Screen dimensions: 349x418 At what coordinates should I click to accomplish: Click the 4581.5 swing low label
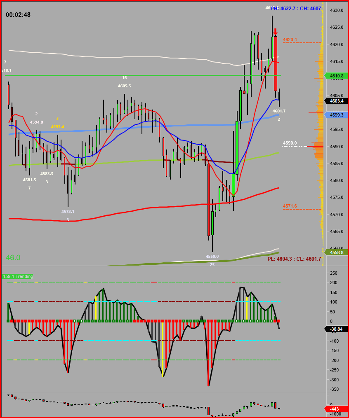pyautogui.click(x=29, y=180)
